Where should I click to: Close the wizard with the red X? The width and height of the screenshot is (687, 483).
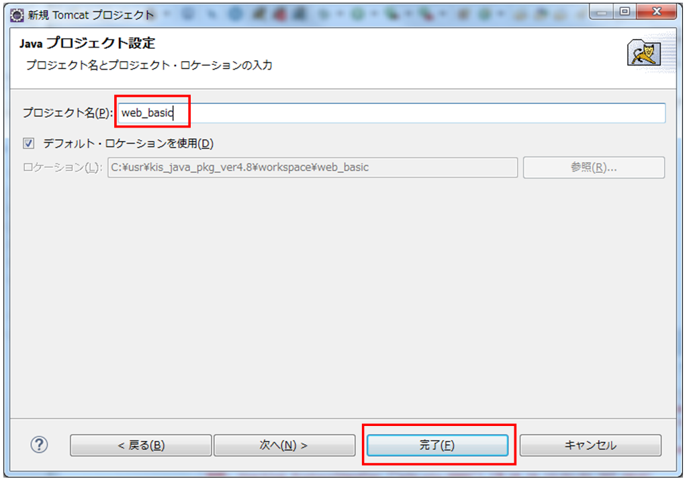[x=654, y=12]
